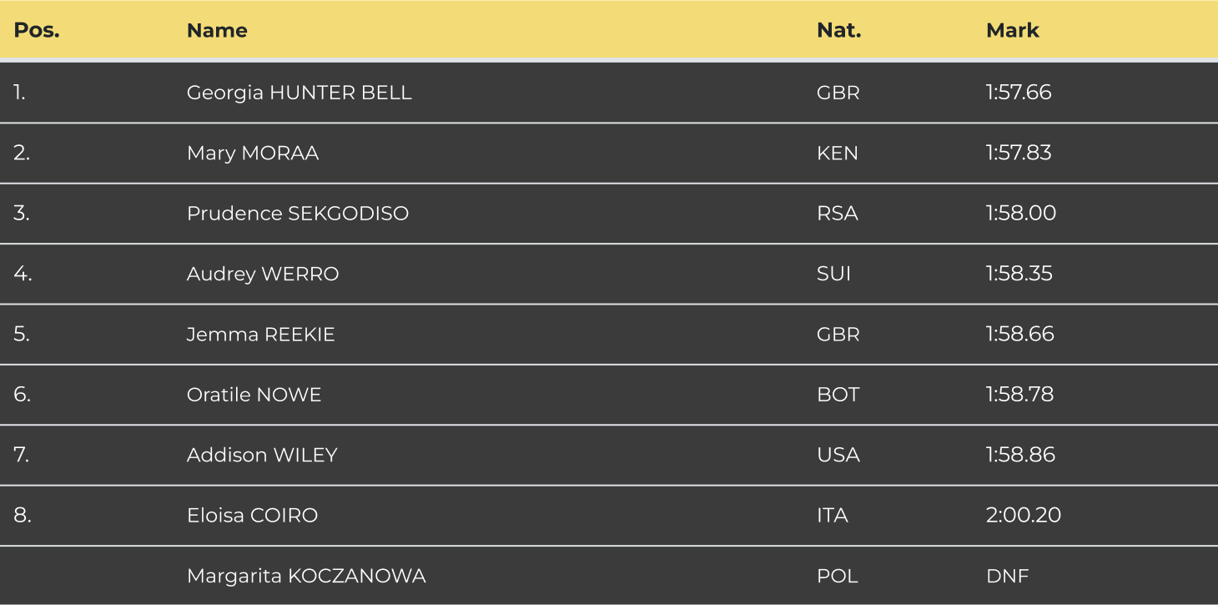Click the Mark column header
The width and height of the screenshot is (1218, 605).
point(1012,31)
